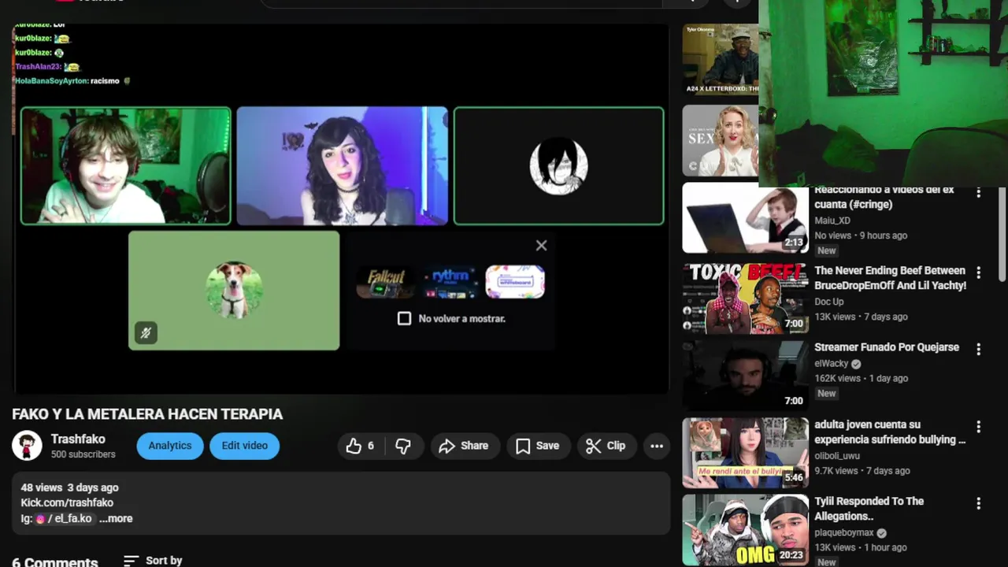The image size is (1008, 567).
Task: Open 'Reaccionando a videos del ex' video thumbnail
Action: (745, 218)
